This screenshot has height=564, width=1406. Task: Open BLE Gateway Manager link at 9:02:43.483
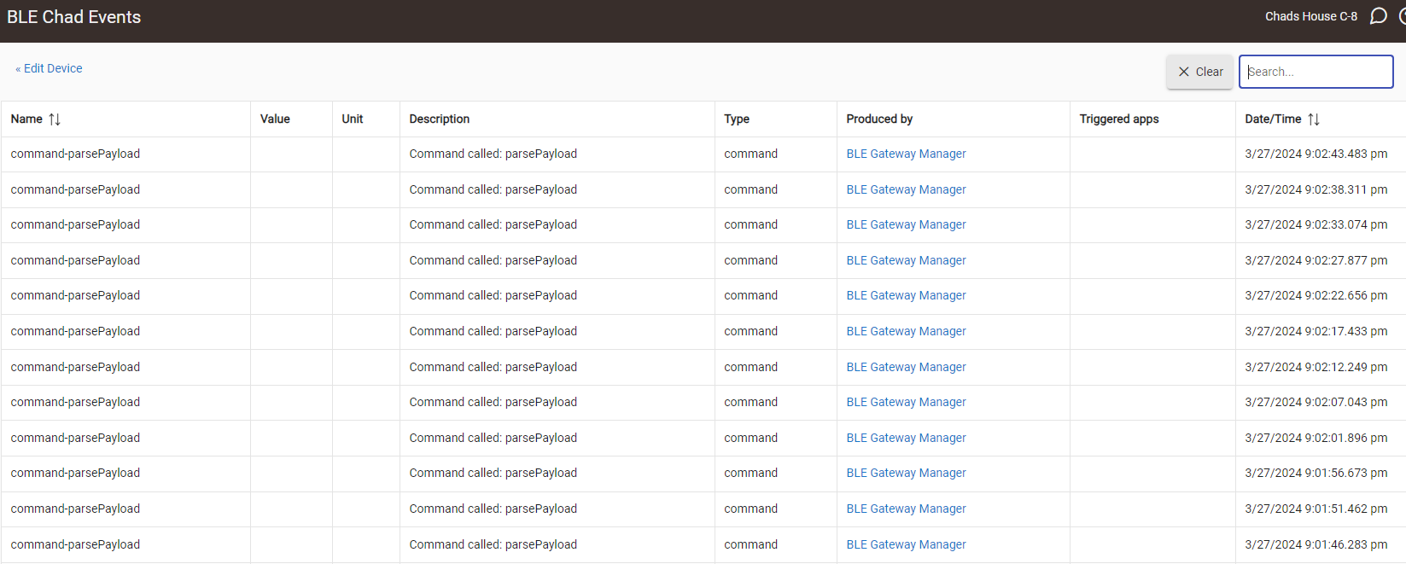(906, 154)
